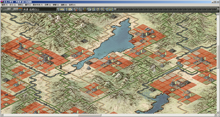Click the stone statue in the mountains east of the lake

click(x=162, y=65)
